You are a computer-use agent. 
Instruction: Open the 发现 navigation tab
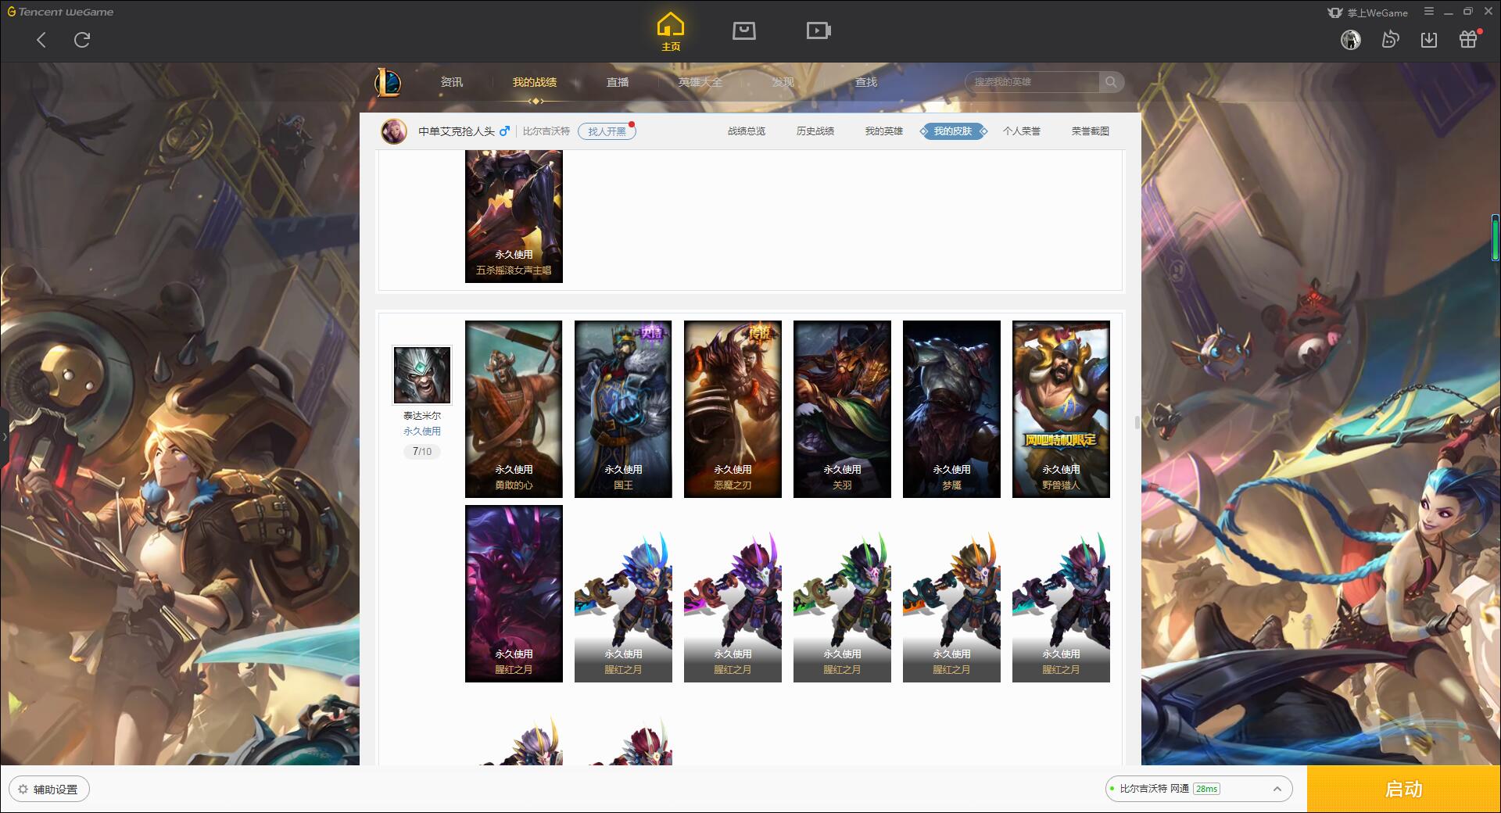tap(783, 82)
